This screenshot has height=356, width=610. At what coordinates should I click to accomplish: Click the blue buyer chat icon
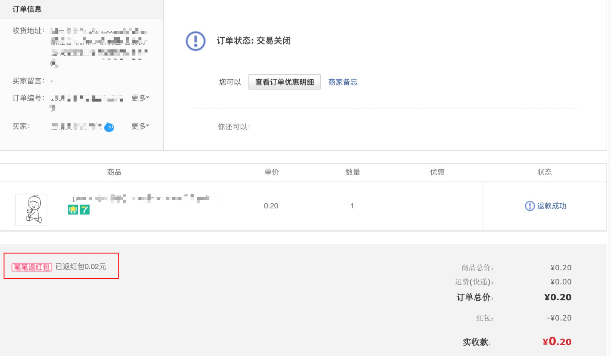point(109,127)
